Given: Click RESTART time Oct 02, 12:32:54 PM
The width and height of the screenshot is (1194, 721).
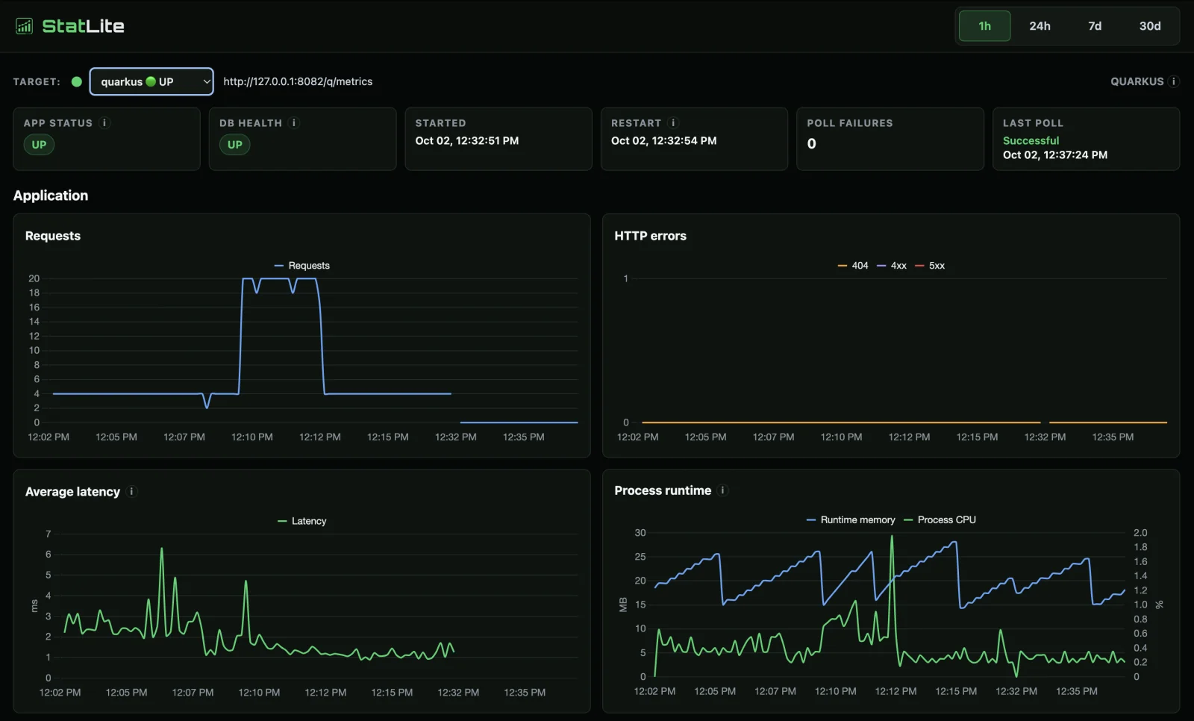Looking at the screenshot, I should [663, 140].
